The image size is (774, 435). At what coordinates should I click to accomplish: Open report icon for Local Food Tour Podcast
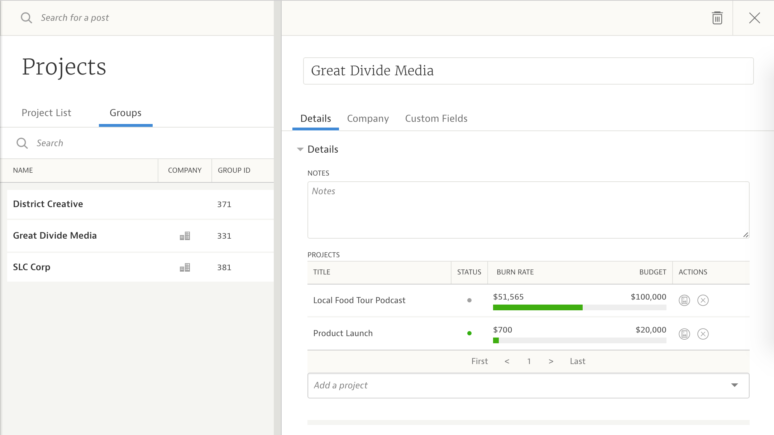click(x=684, y=300)
